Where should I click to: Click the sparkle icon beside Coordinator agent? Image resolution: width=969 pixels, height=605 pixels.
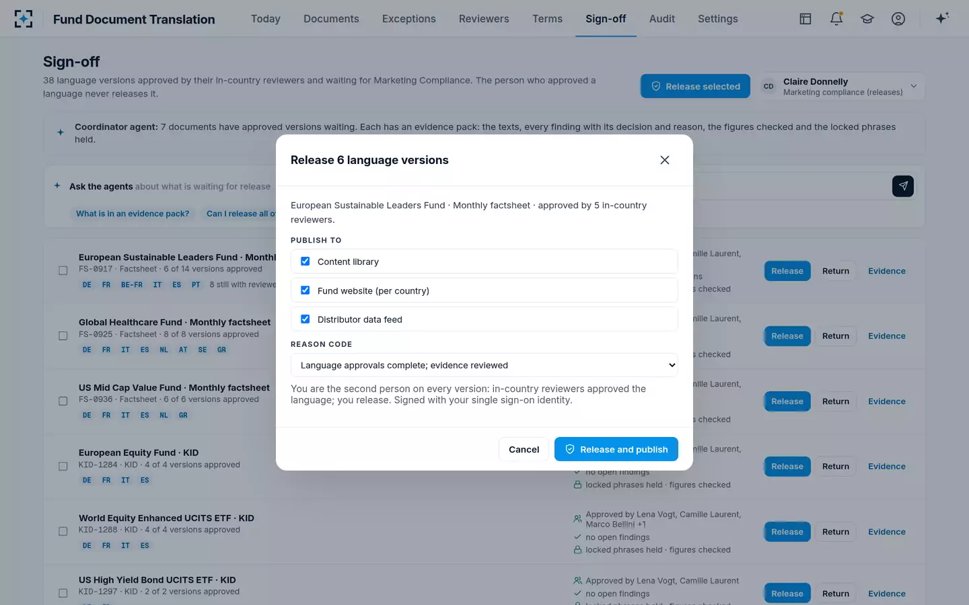(x=61, y=132)
